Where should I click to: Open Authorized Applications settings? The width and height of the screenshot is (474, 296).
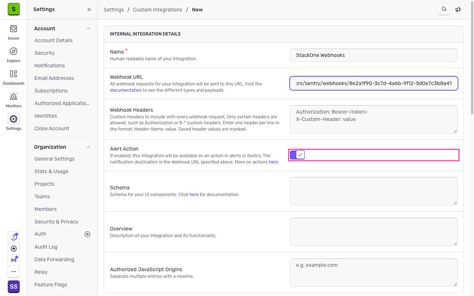(x=62, y=103)
